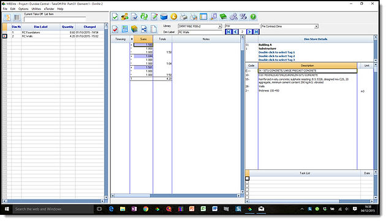Click the print preview icon beside printer

(194, 17)
